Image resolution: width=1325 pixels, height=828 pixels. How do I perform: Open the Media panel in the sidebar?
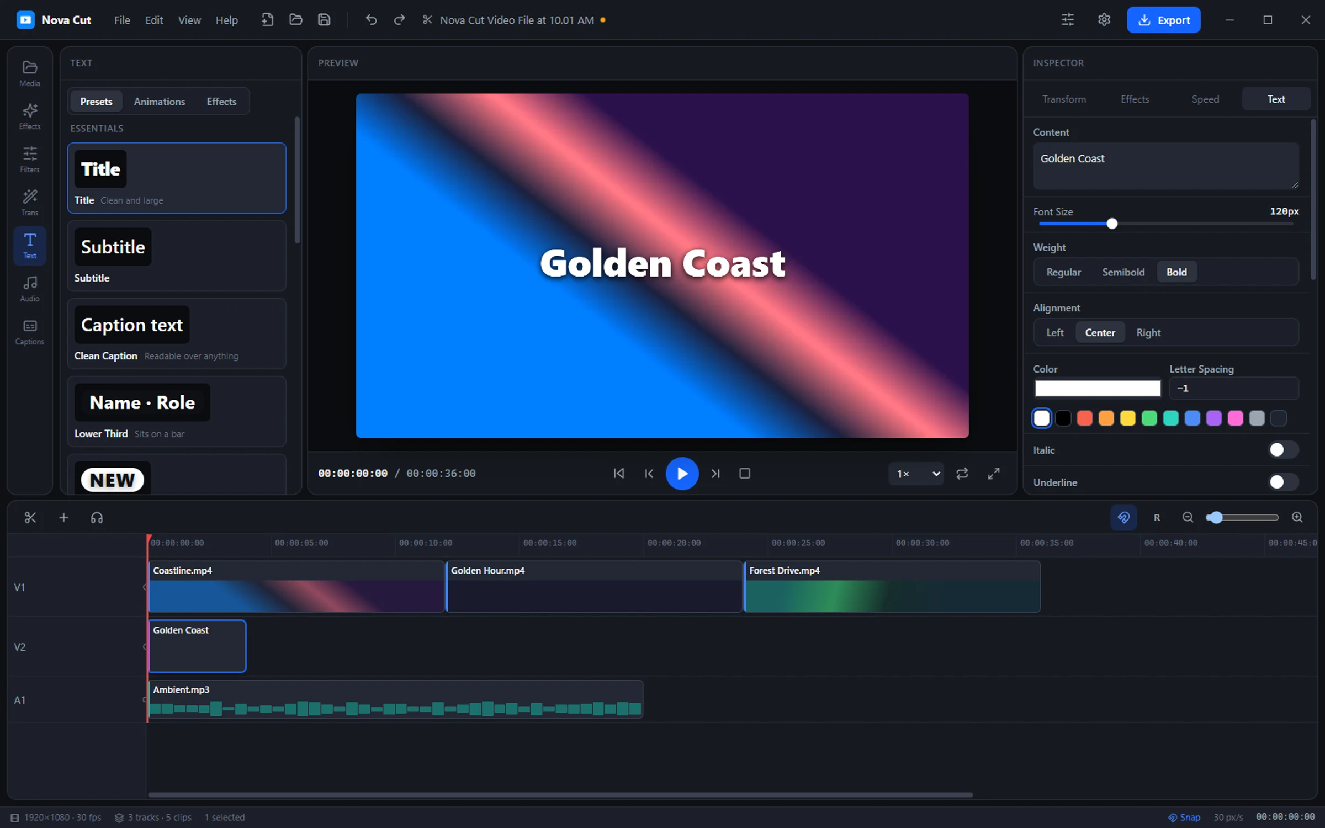tap(30, 73)
